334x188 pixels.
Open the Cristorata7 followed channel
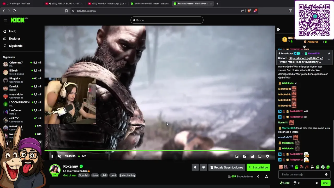(x=22, y=64)
